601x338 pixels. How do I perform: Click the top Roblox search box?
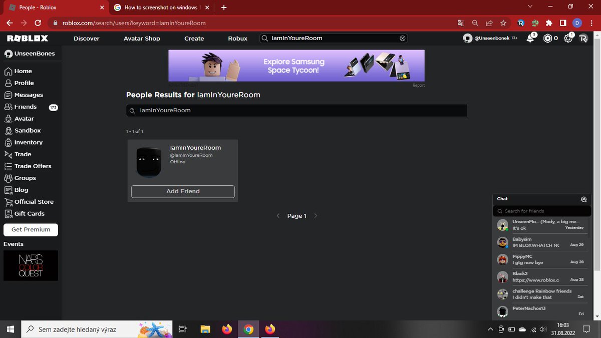[x=334, y=38]
